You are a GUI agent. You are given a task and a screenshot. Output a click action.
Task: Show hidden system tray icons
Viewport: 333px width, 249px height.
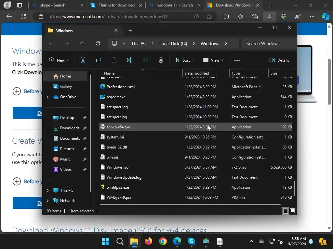251,241
